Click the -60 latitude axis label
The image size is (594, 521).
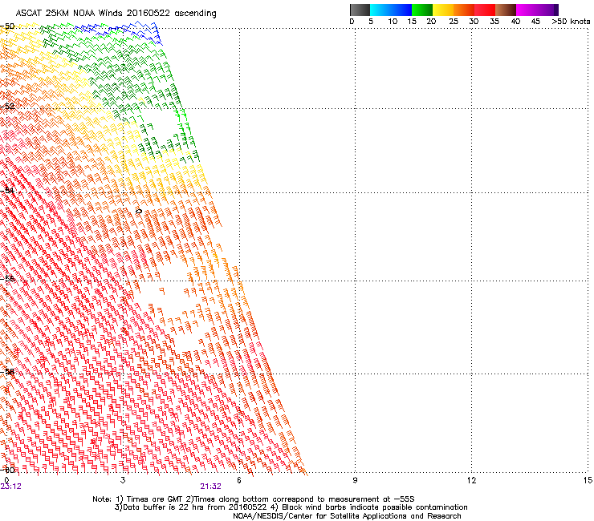7,470
